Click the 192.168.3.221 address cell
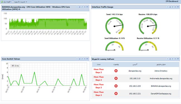This screenshot has width=181, height=104. [135, 94]
